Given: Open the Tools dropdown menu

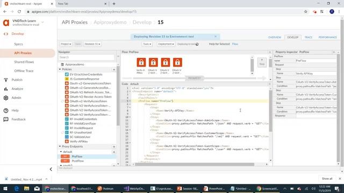Looking at the screenshot, I should pos(147,44).
